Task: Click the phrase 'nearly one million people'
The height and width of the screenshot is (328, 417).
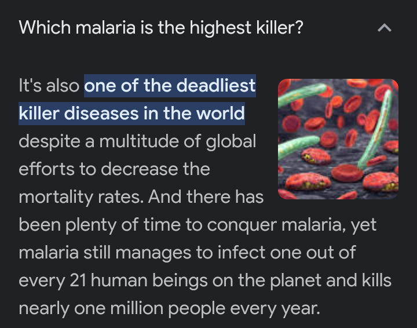Action: tap(122, 308)
